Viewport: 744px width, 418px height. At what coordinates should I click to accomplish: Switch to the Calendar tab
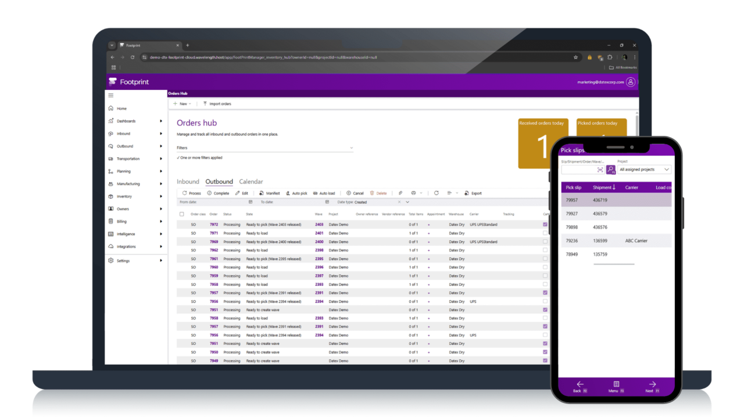coord(251,182)
